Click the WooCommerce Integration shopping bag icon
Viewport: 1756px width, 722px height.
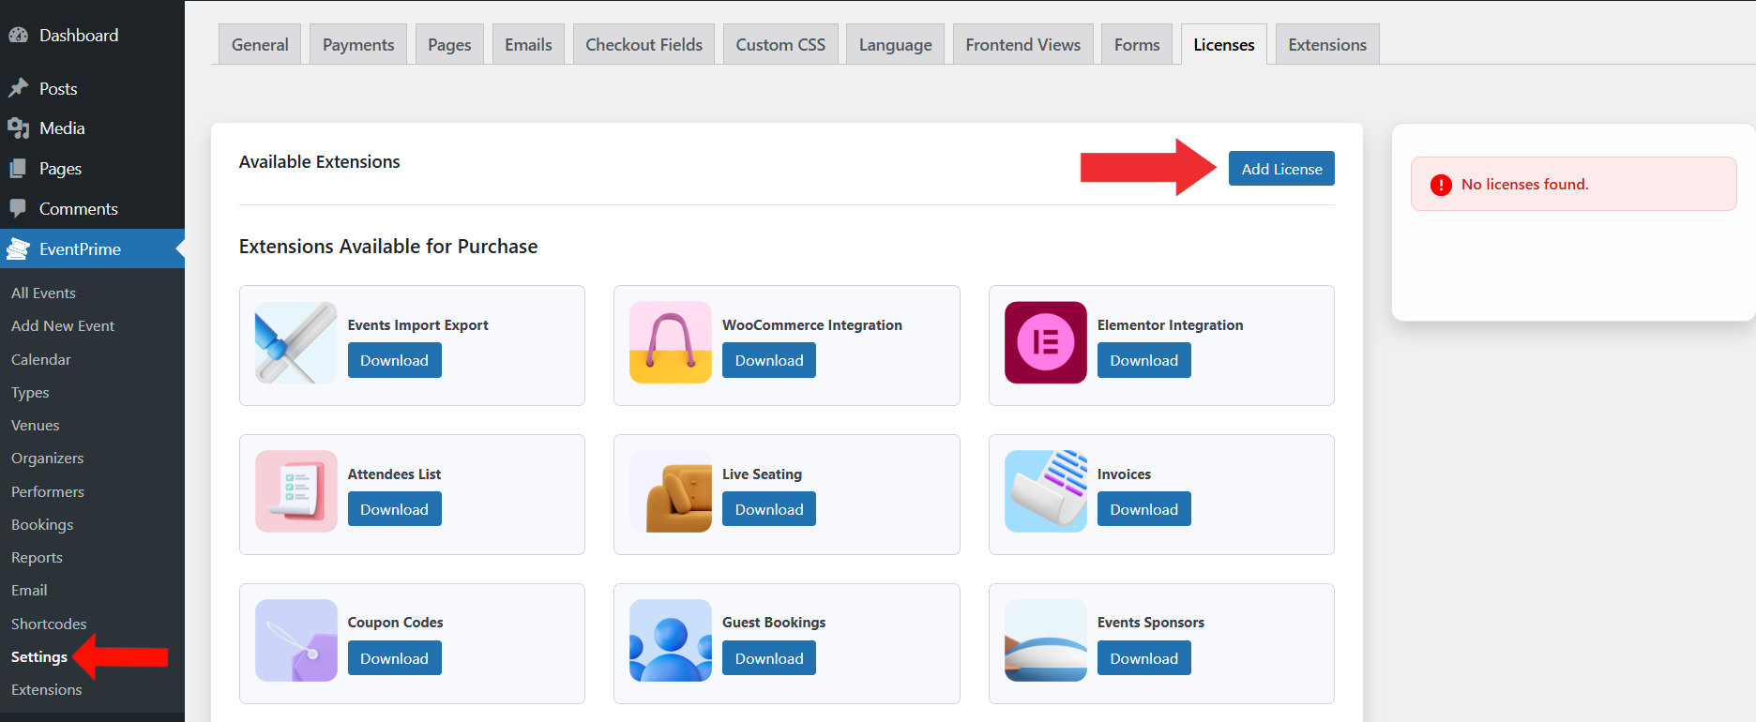670,342
